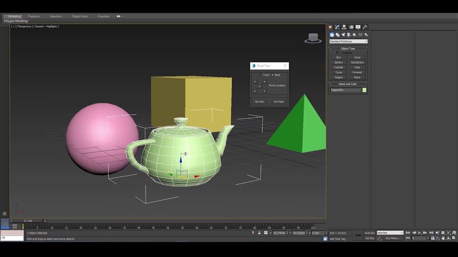Click the Teapot001 object color swatch
The height and width of the screenshot is (257, 458).
click(x=364, y=90)
